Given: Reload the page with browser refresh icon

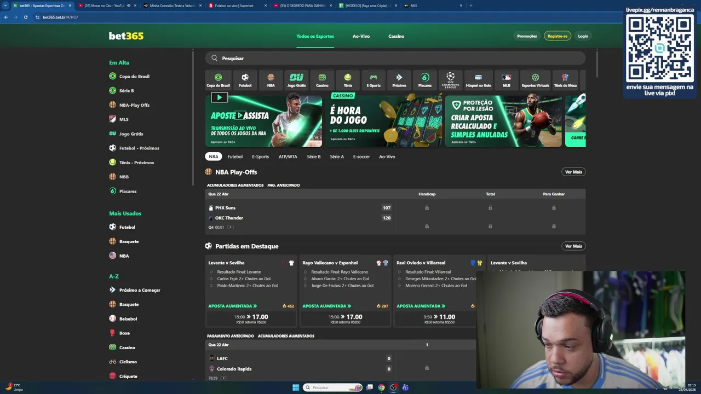Looking at the screenshot, I should coord(25,17).
